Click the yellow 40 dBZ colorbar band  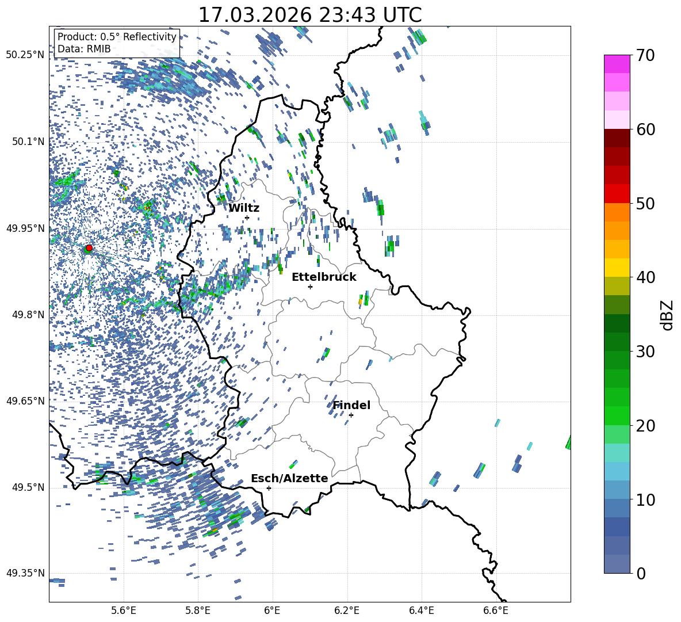click(617, 268)
